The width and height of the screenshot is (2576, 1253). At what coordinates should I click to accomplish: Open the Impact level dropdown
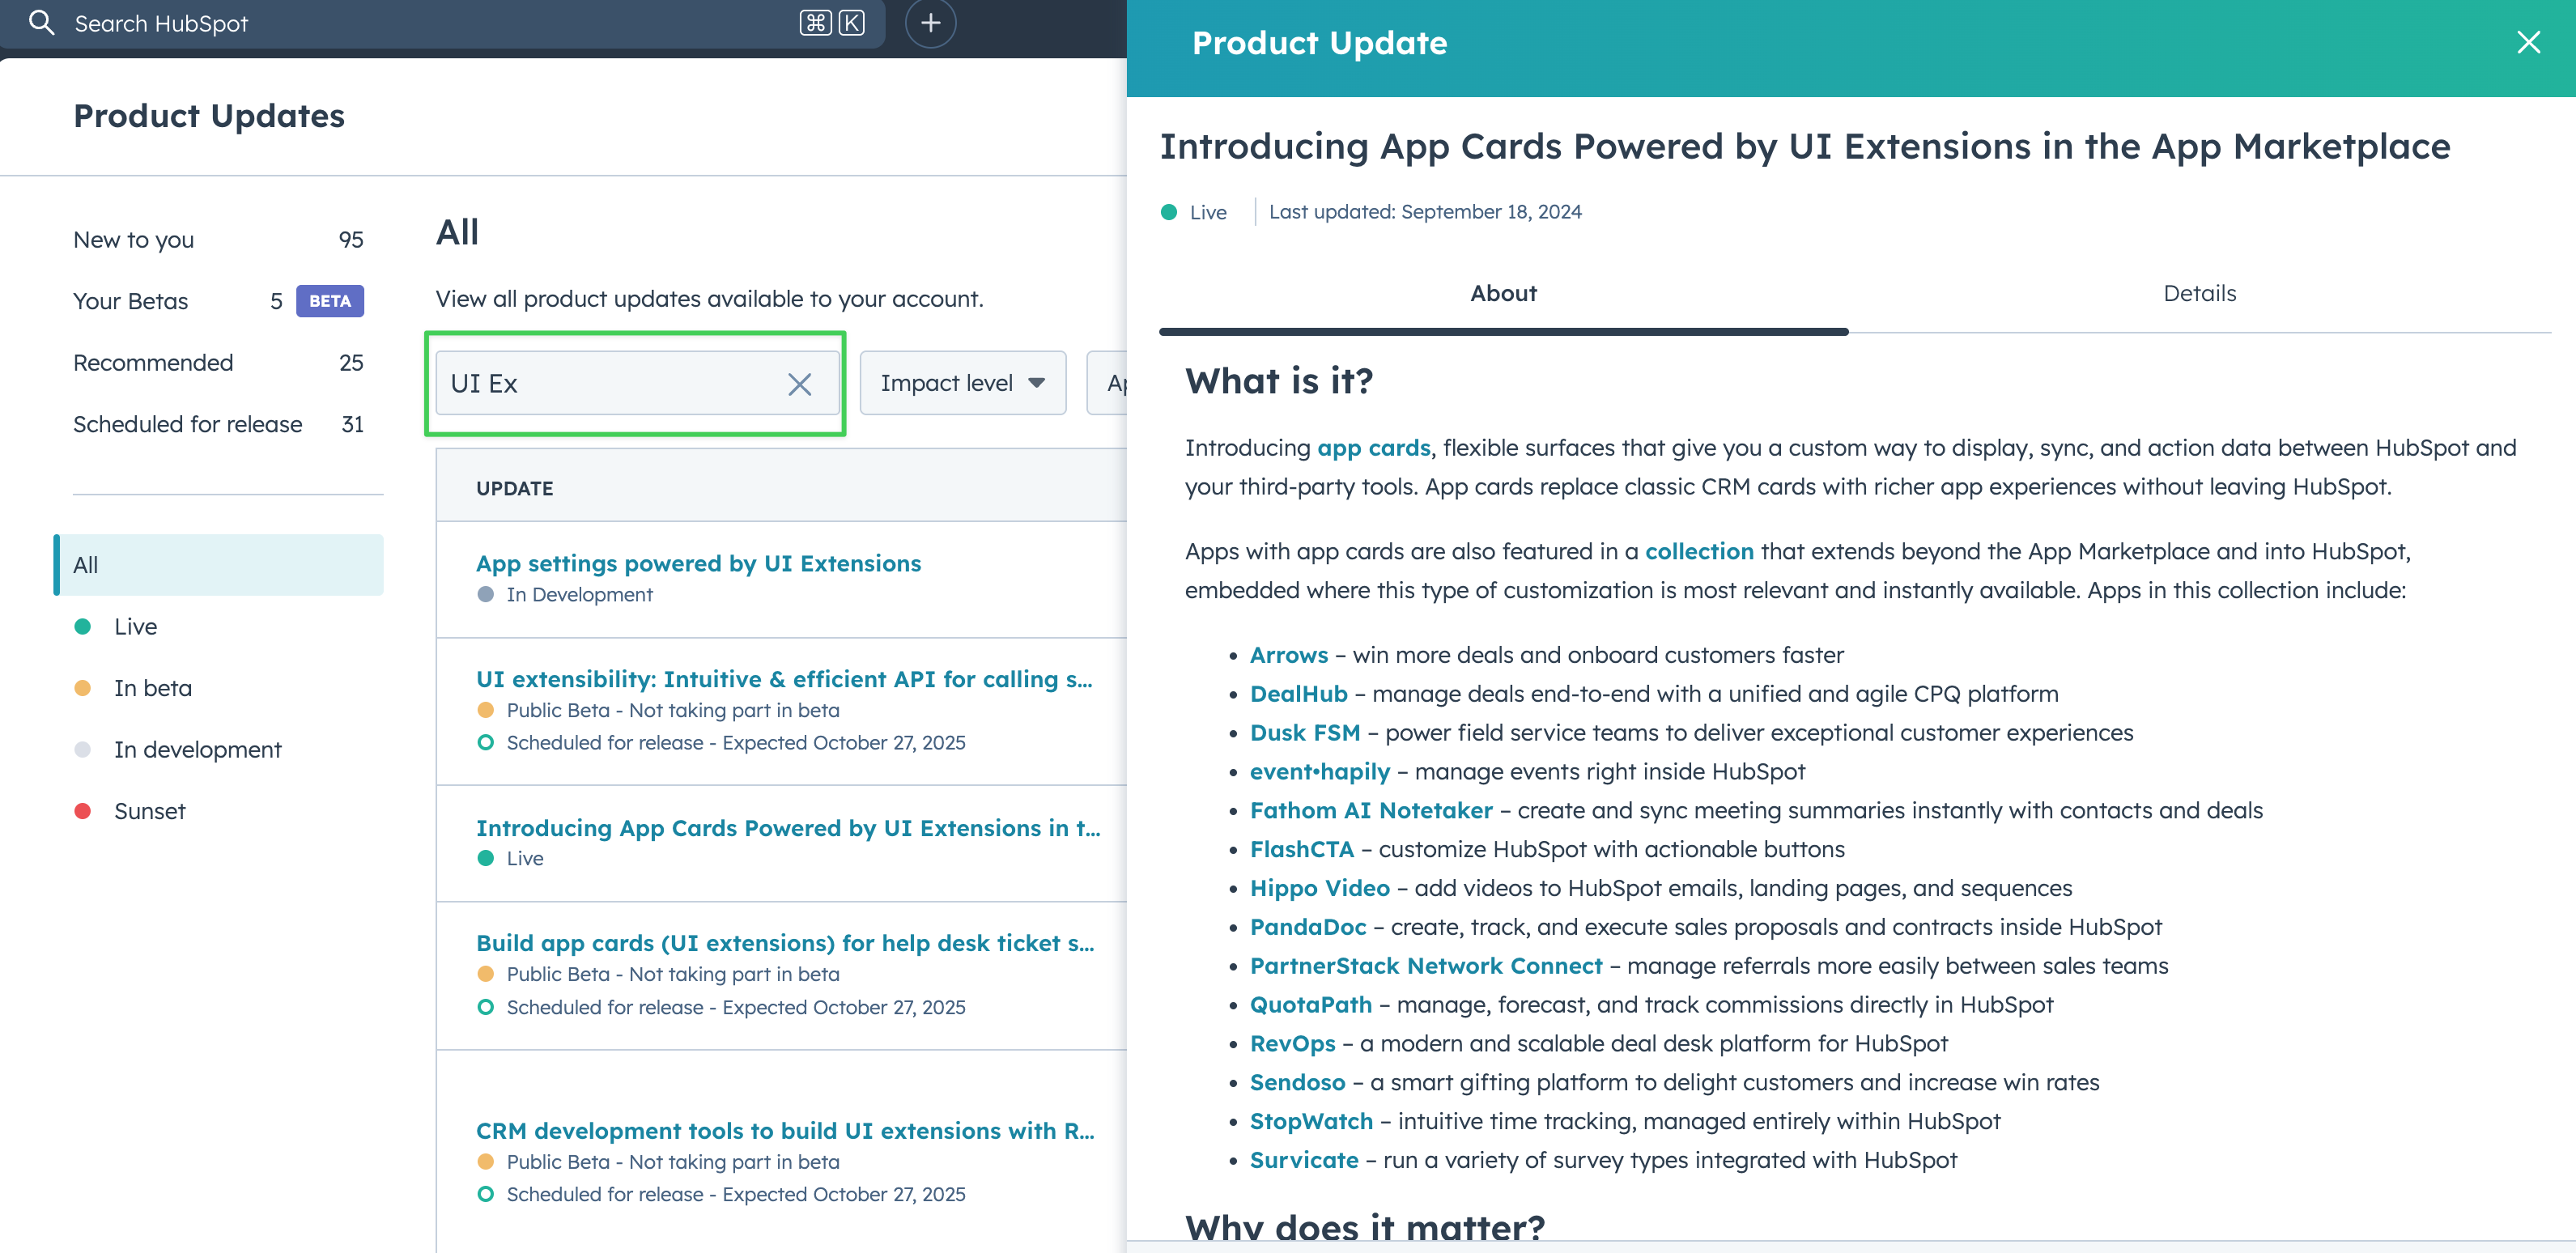coord(962,383)
